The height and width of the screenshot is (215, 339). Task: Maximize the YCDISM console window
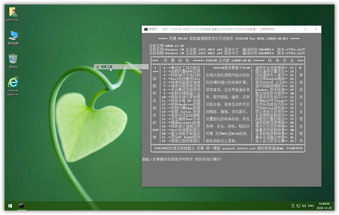click(x=306, y=29)
